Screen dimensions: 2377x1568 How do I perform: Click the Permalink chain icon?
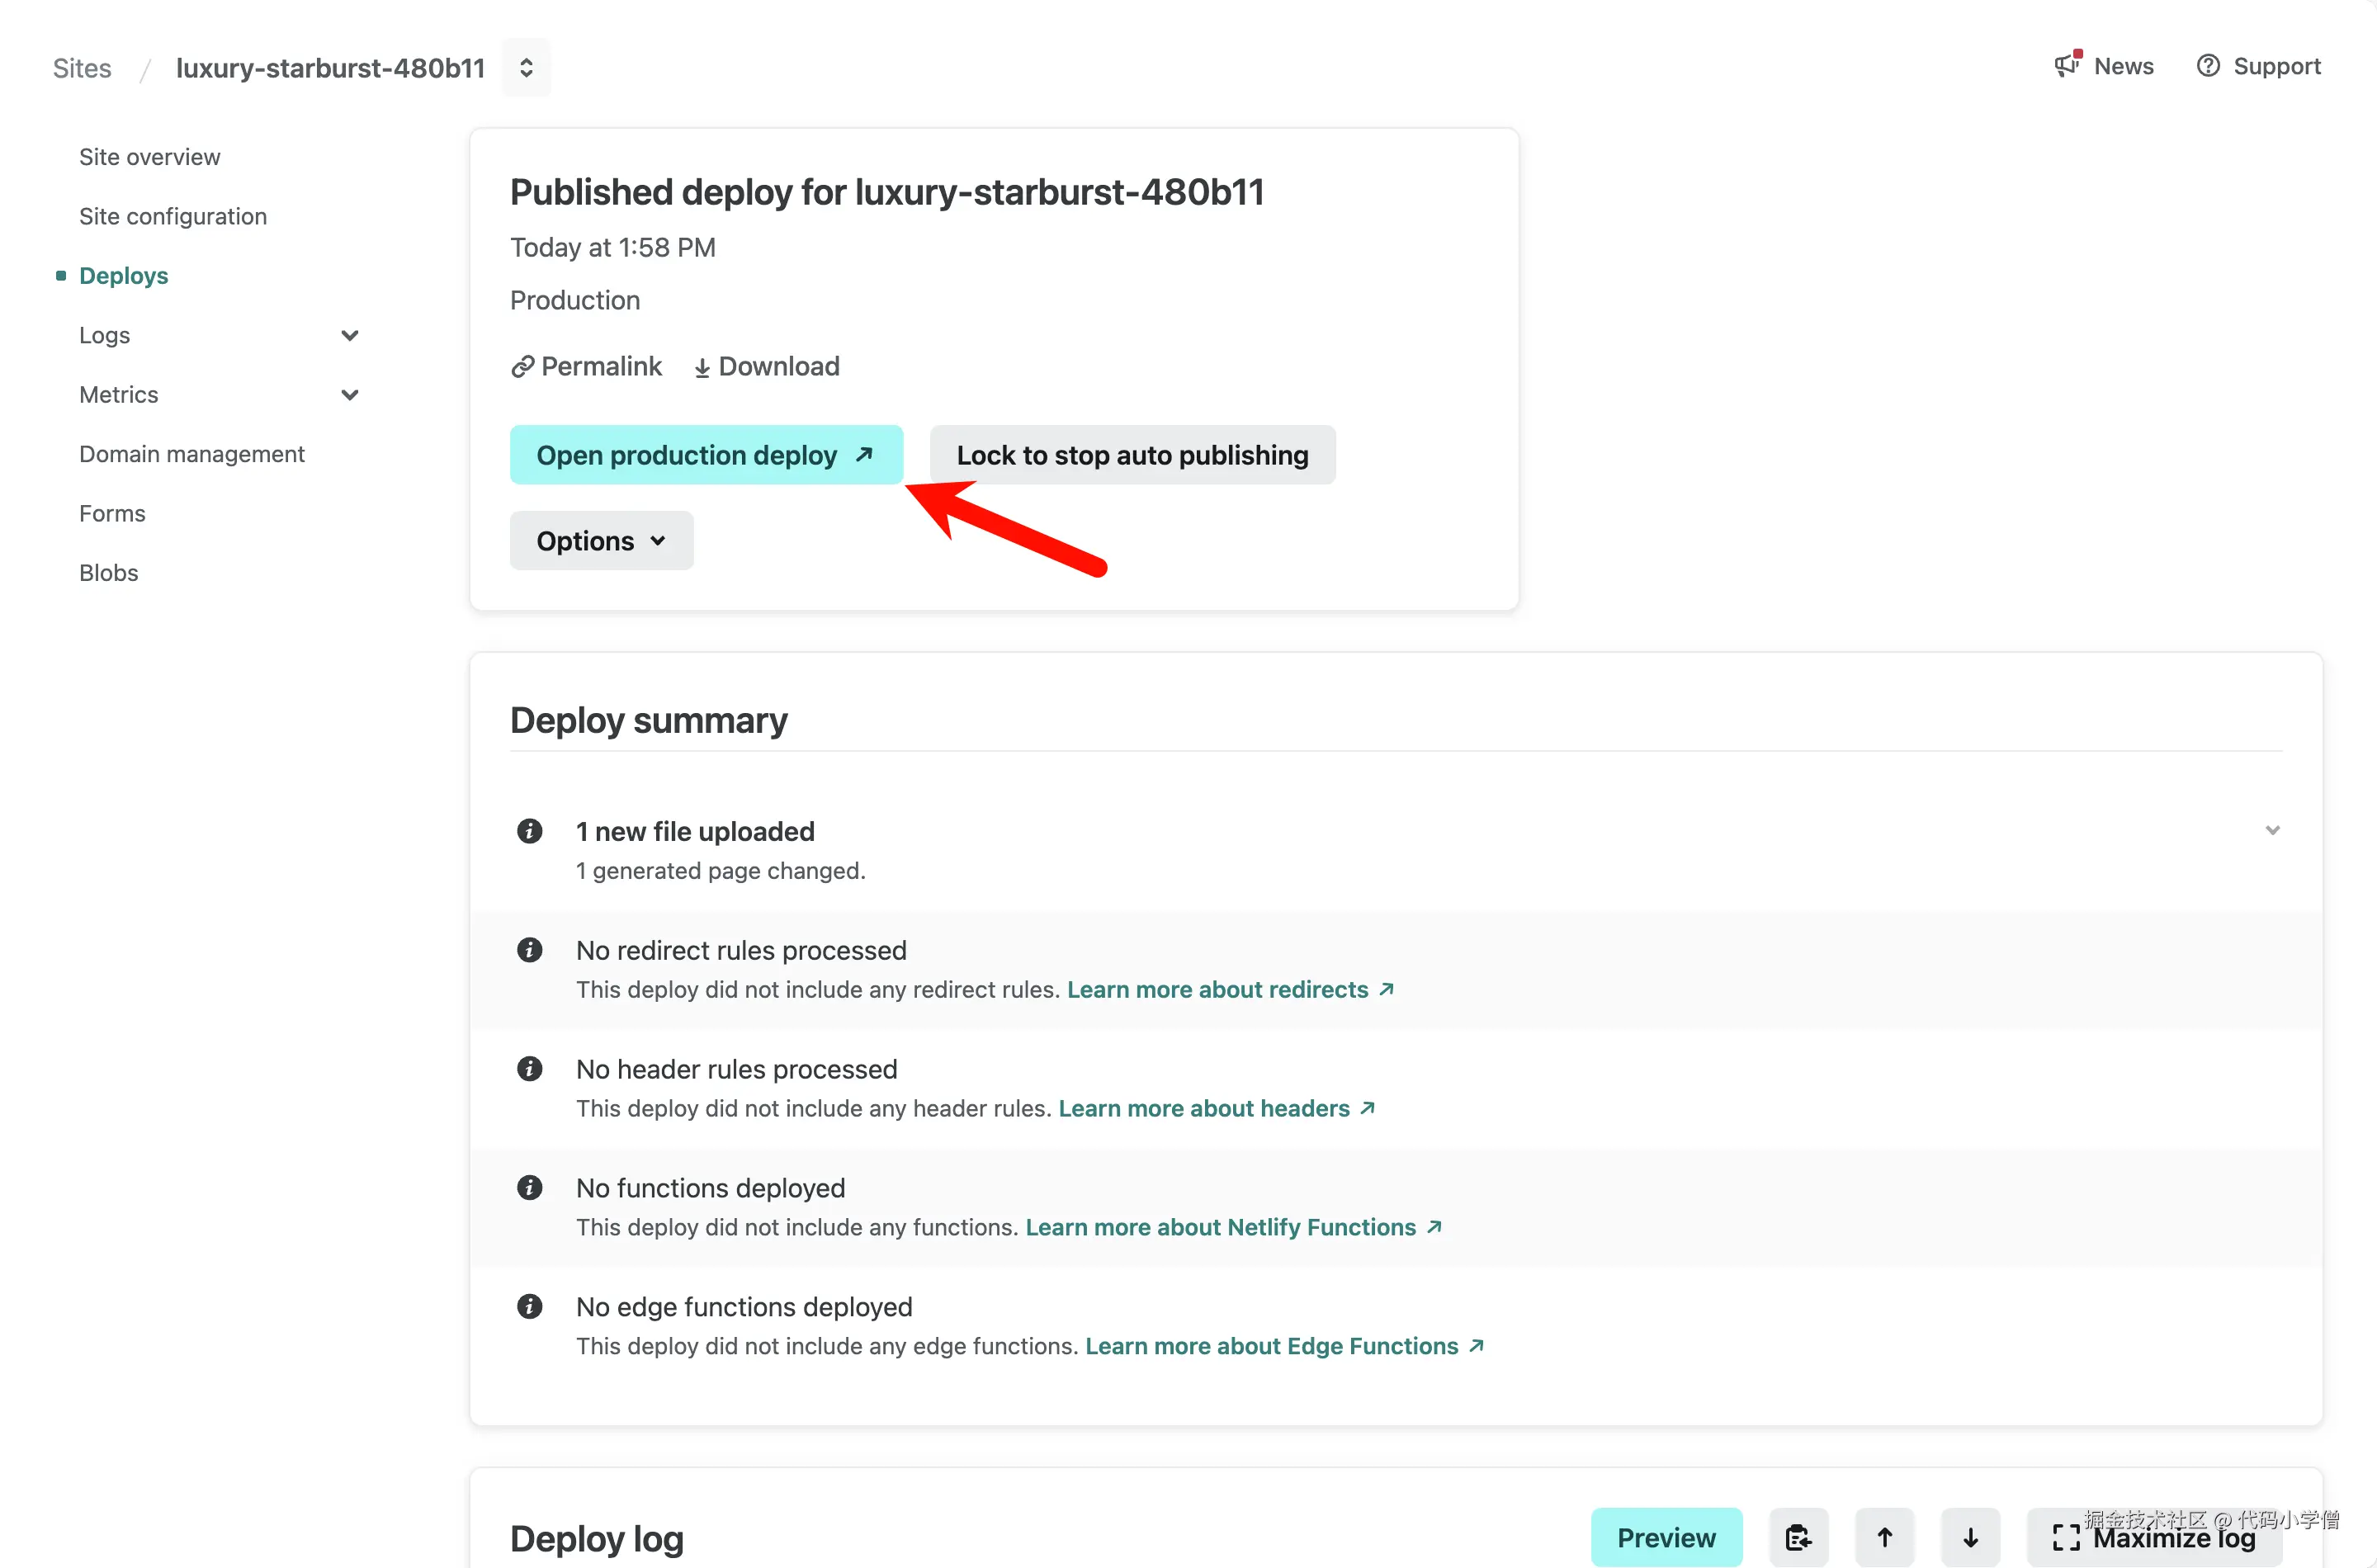pyautogui.click(x=522, y=367)
